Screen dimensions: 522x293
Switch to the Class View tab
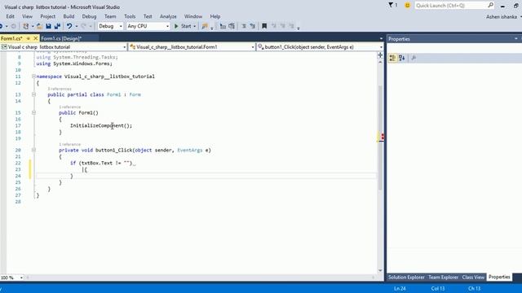pos(473,277)
